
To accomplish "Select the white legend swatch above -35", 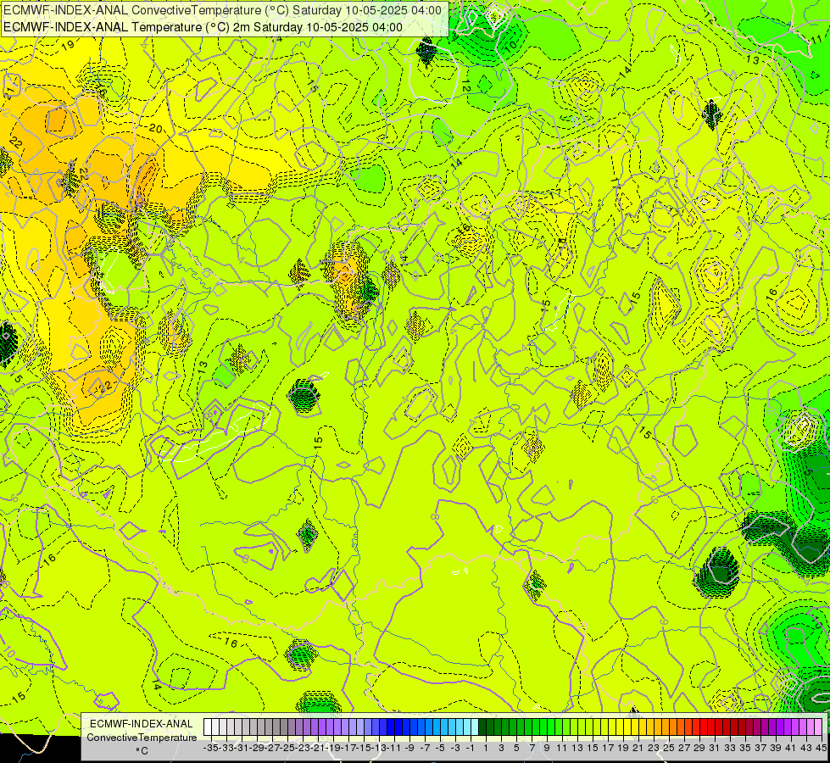I will click(x=208, y=727).
